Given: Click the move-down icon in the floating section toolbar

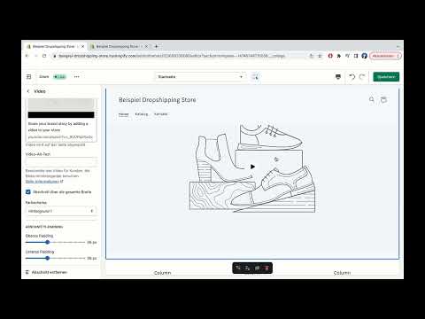Looking at the screenshot, I should click(248, 268).
